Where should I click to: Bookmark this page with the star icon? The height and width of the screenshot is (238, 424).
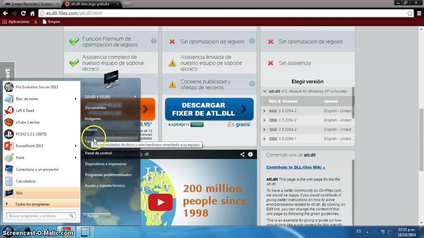pos(410,13)
